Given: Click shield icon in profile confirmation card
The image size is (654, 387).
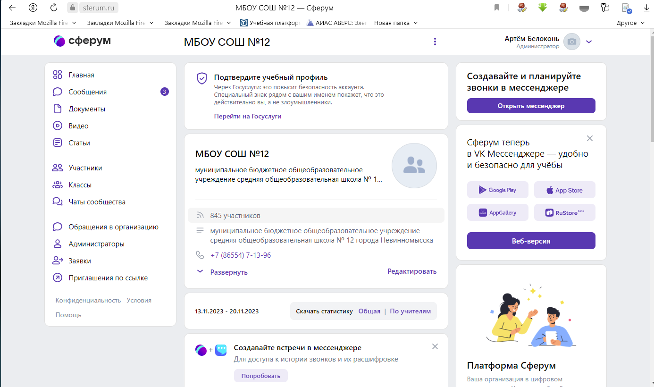Looking at the screenshot, I should [202, 78].
